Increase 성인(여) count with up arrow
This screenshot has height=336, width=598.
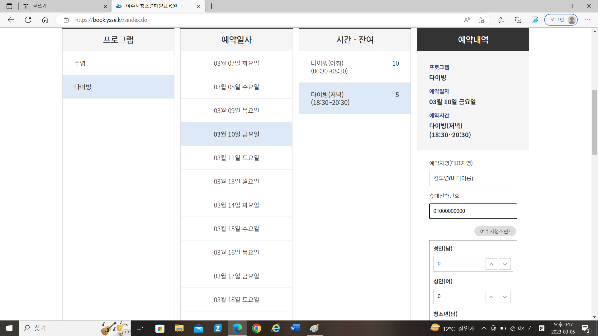(491, 297)
